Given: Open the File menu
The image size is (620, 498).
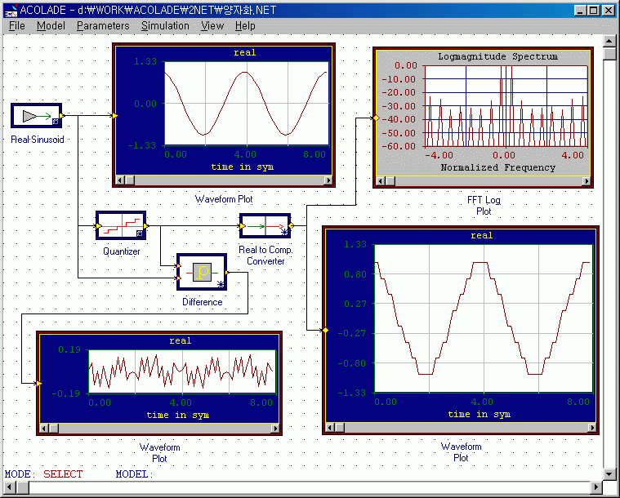Looking at the screenshot, I should pyautogui.click(x=16, y=25).
